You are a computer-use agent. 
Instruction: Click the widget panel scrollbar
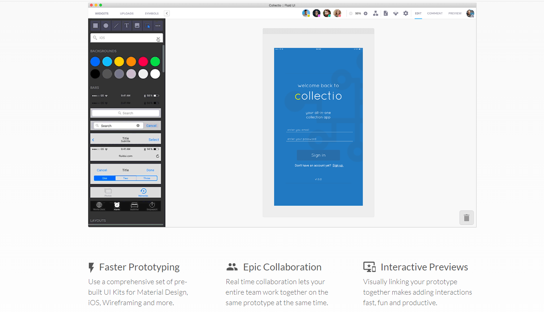[164, 59]
